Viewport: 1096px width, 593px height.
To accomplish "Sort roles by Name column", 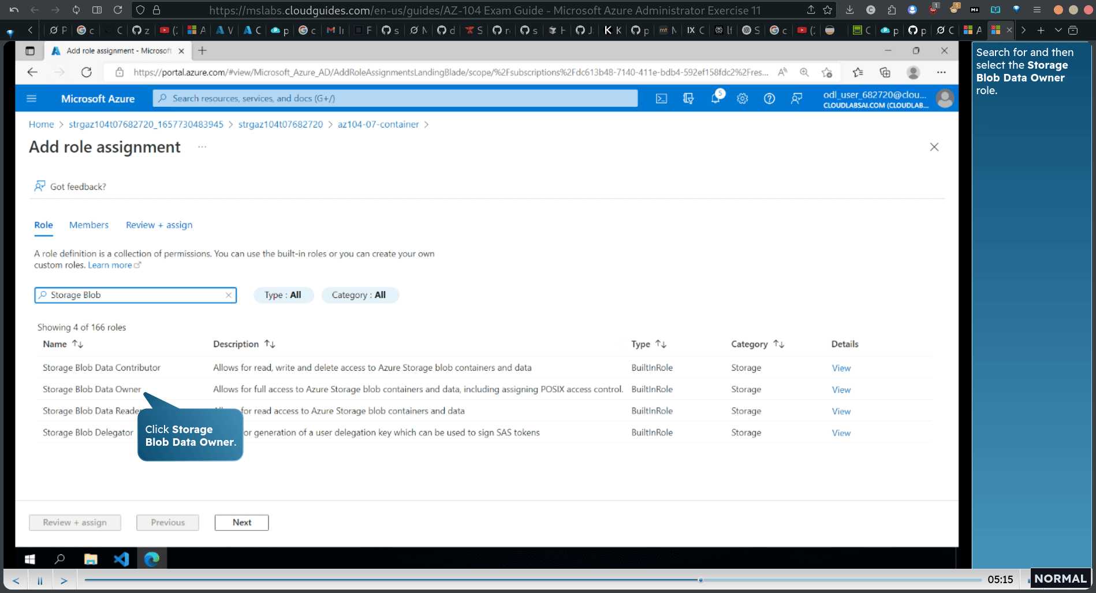I will coord(63,344).
